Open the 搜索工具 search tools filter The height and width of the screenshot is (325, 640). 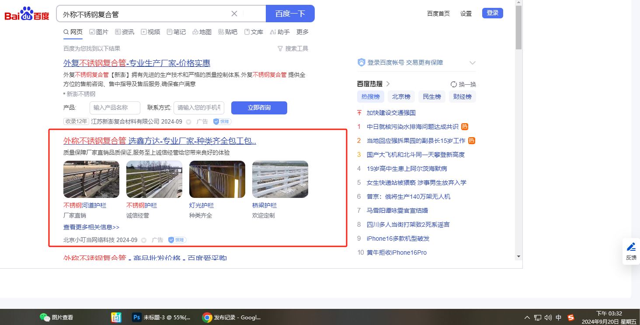(293, 48)
